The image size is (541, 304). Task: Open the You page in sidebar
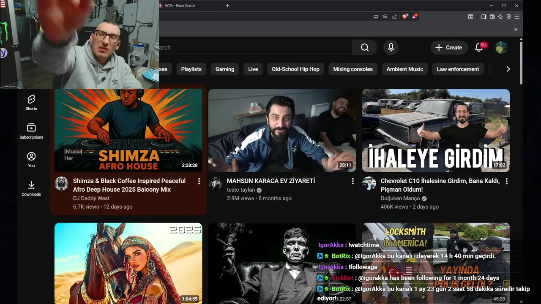point(31,160)
